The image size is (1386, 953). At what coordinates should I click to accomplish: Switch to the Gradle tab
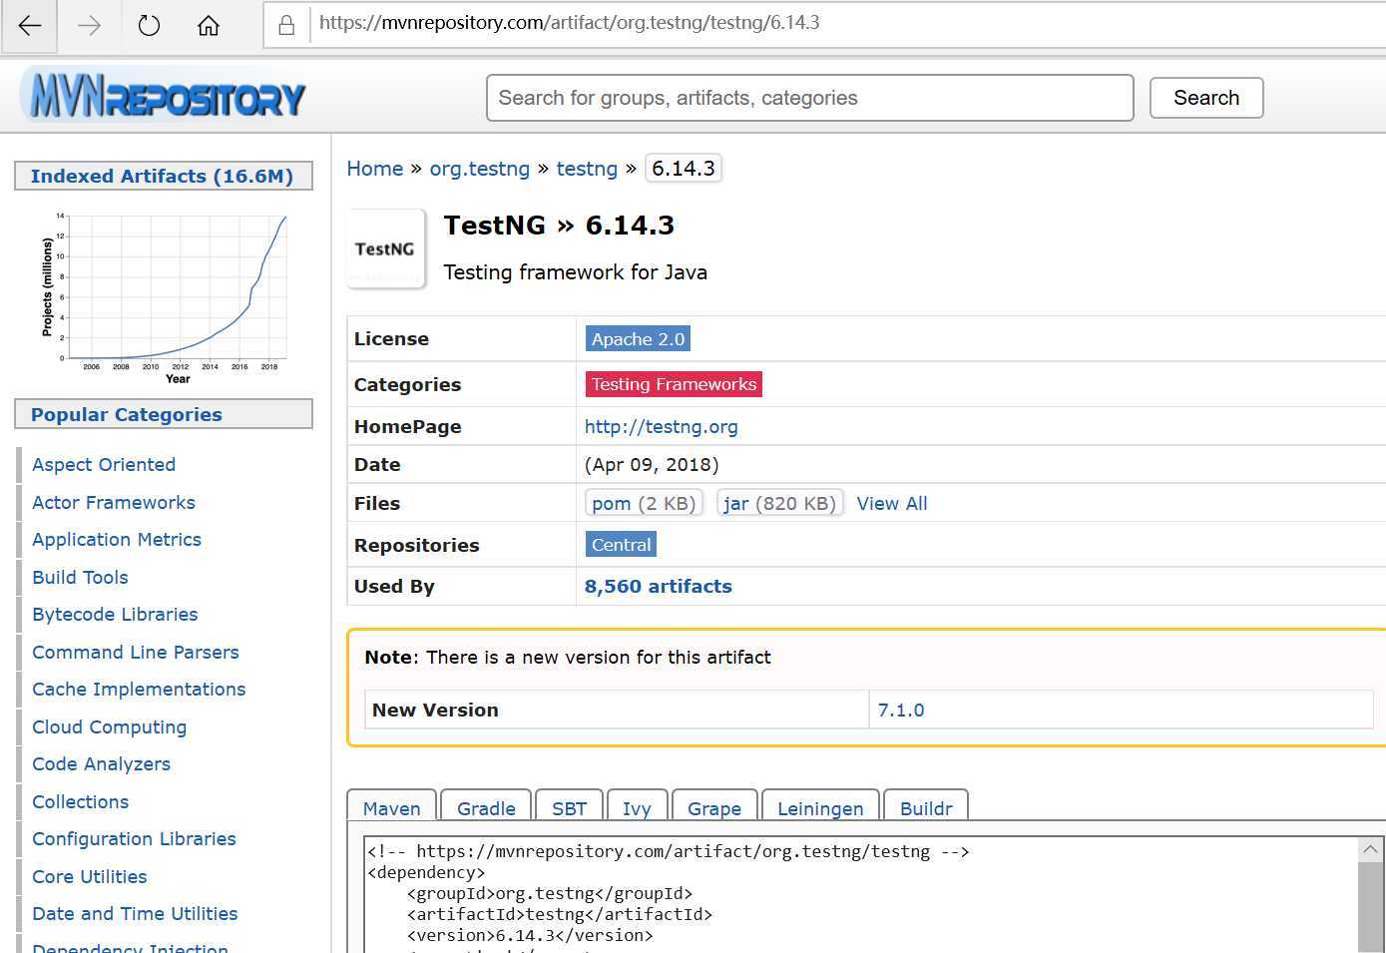point(486,807)
